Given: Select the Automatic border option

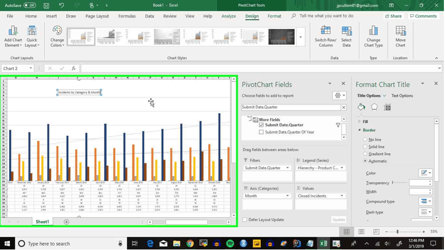Looking at the screenshot, I should 365,161.
